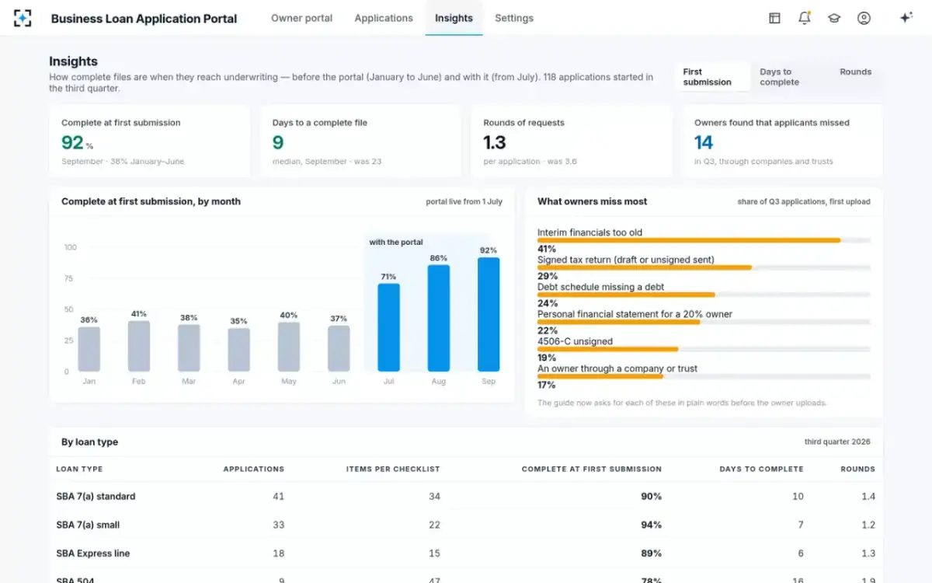Click the 'portal live from 1 July' note
Image resolution: width=932 pixels, height=583 pixels.
click(x=464, y=201)
